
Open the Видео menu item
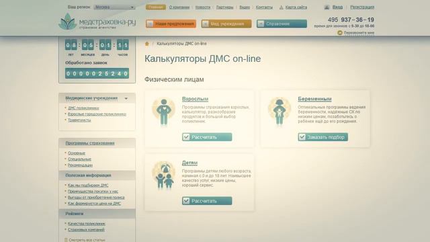click(x=245, y=7)
